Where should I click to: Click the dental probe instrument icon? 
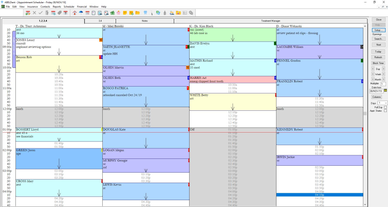point(152,13)
